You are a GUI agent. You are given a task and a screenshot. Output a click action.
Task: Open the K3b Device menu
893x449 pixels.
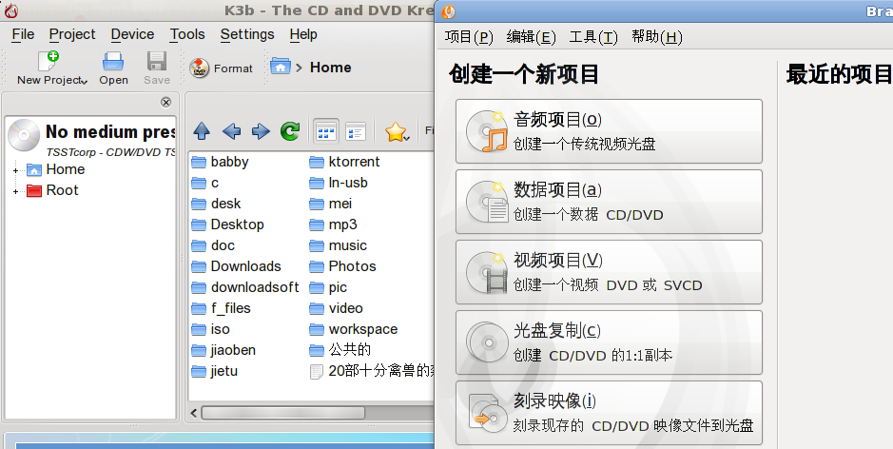coord(133,35)
